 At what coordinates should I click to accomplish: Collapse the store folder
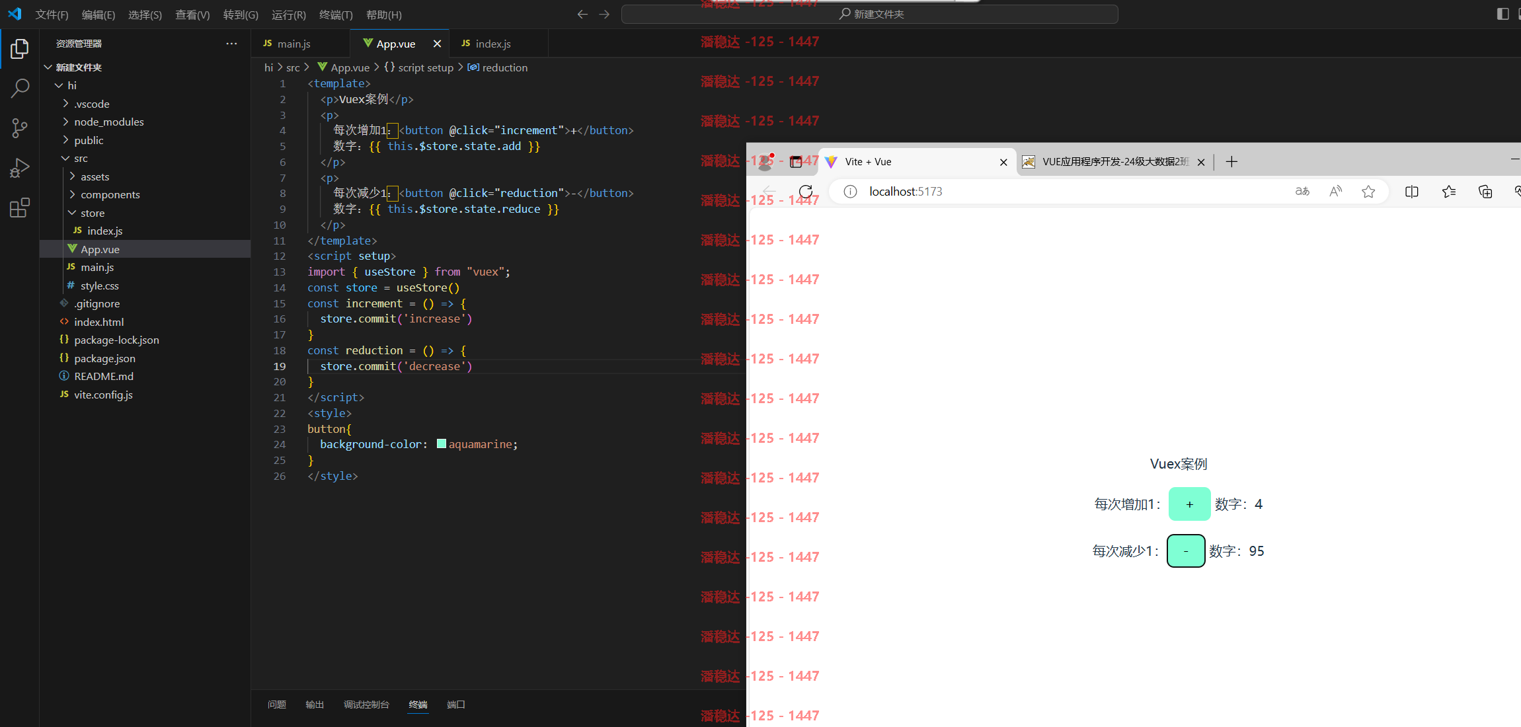pyautogui.click(x=72, y=213)
